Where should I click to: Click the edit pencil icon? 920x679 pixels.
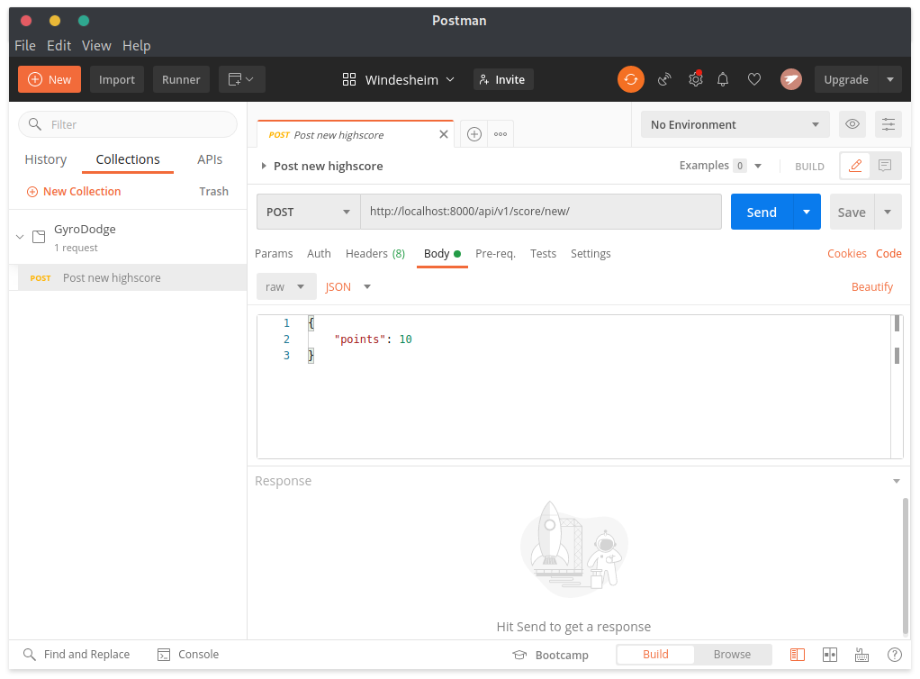855,166
